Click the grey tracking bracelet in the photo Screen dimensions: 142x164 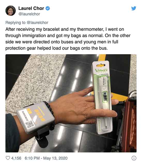(36, 118)
